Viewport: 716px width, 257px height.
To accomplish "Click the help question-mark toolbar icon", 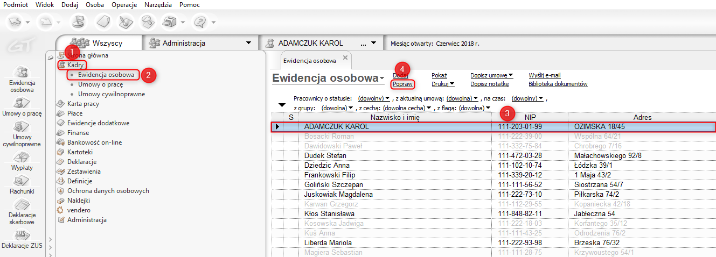I will tap(200, 22).
